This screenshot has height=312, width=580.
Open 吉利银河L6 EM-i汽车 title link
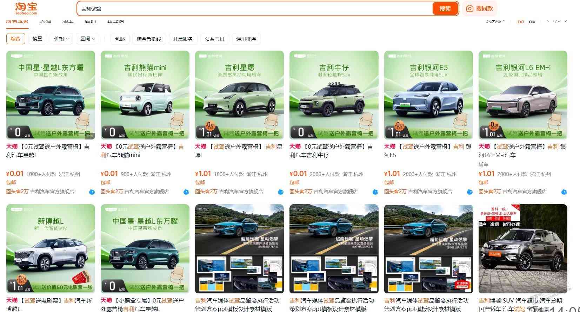(x=522, y=151)
